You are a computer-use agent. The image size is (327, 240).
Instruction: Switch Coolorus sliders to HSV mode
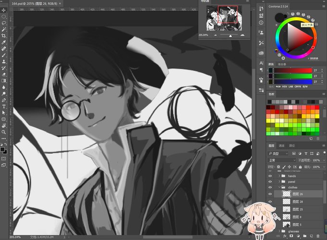pyautogui.click(x=285, y=87)
